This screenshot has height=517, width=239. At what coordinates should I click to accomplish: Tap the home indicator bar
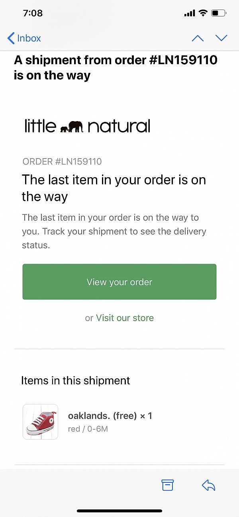[119, 511]
